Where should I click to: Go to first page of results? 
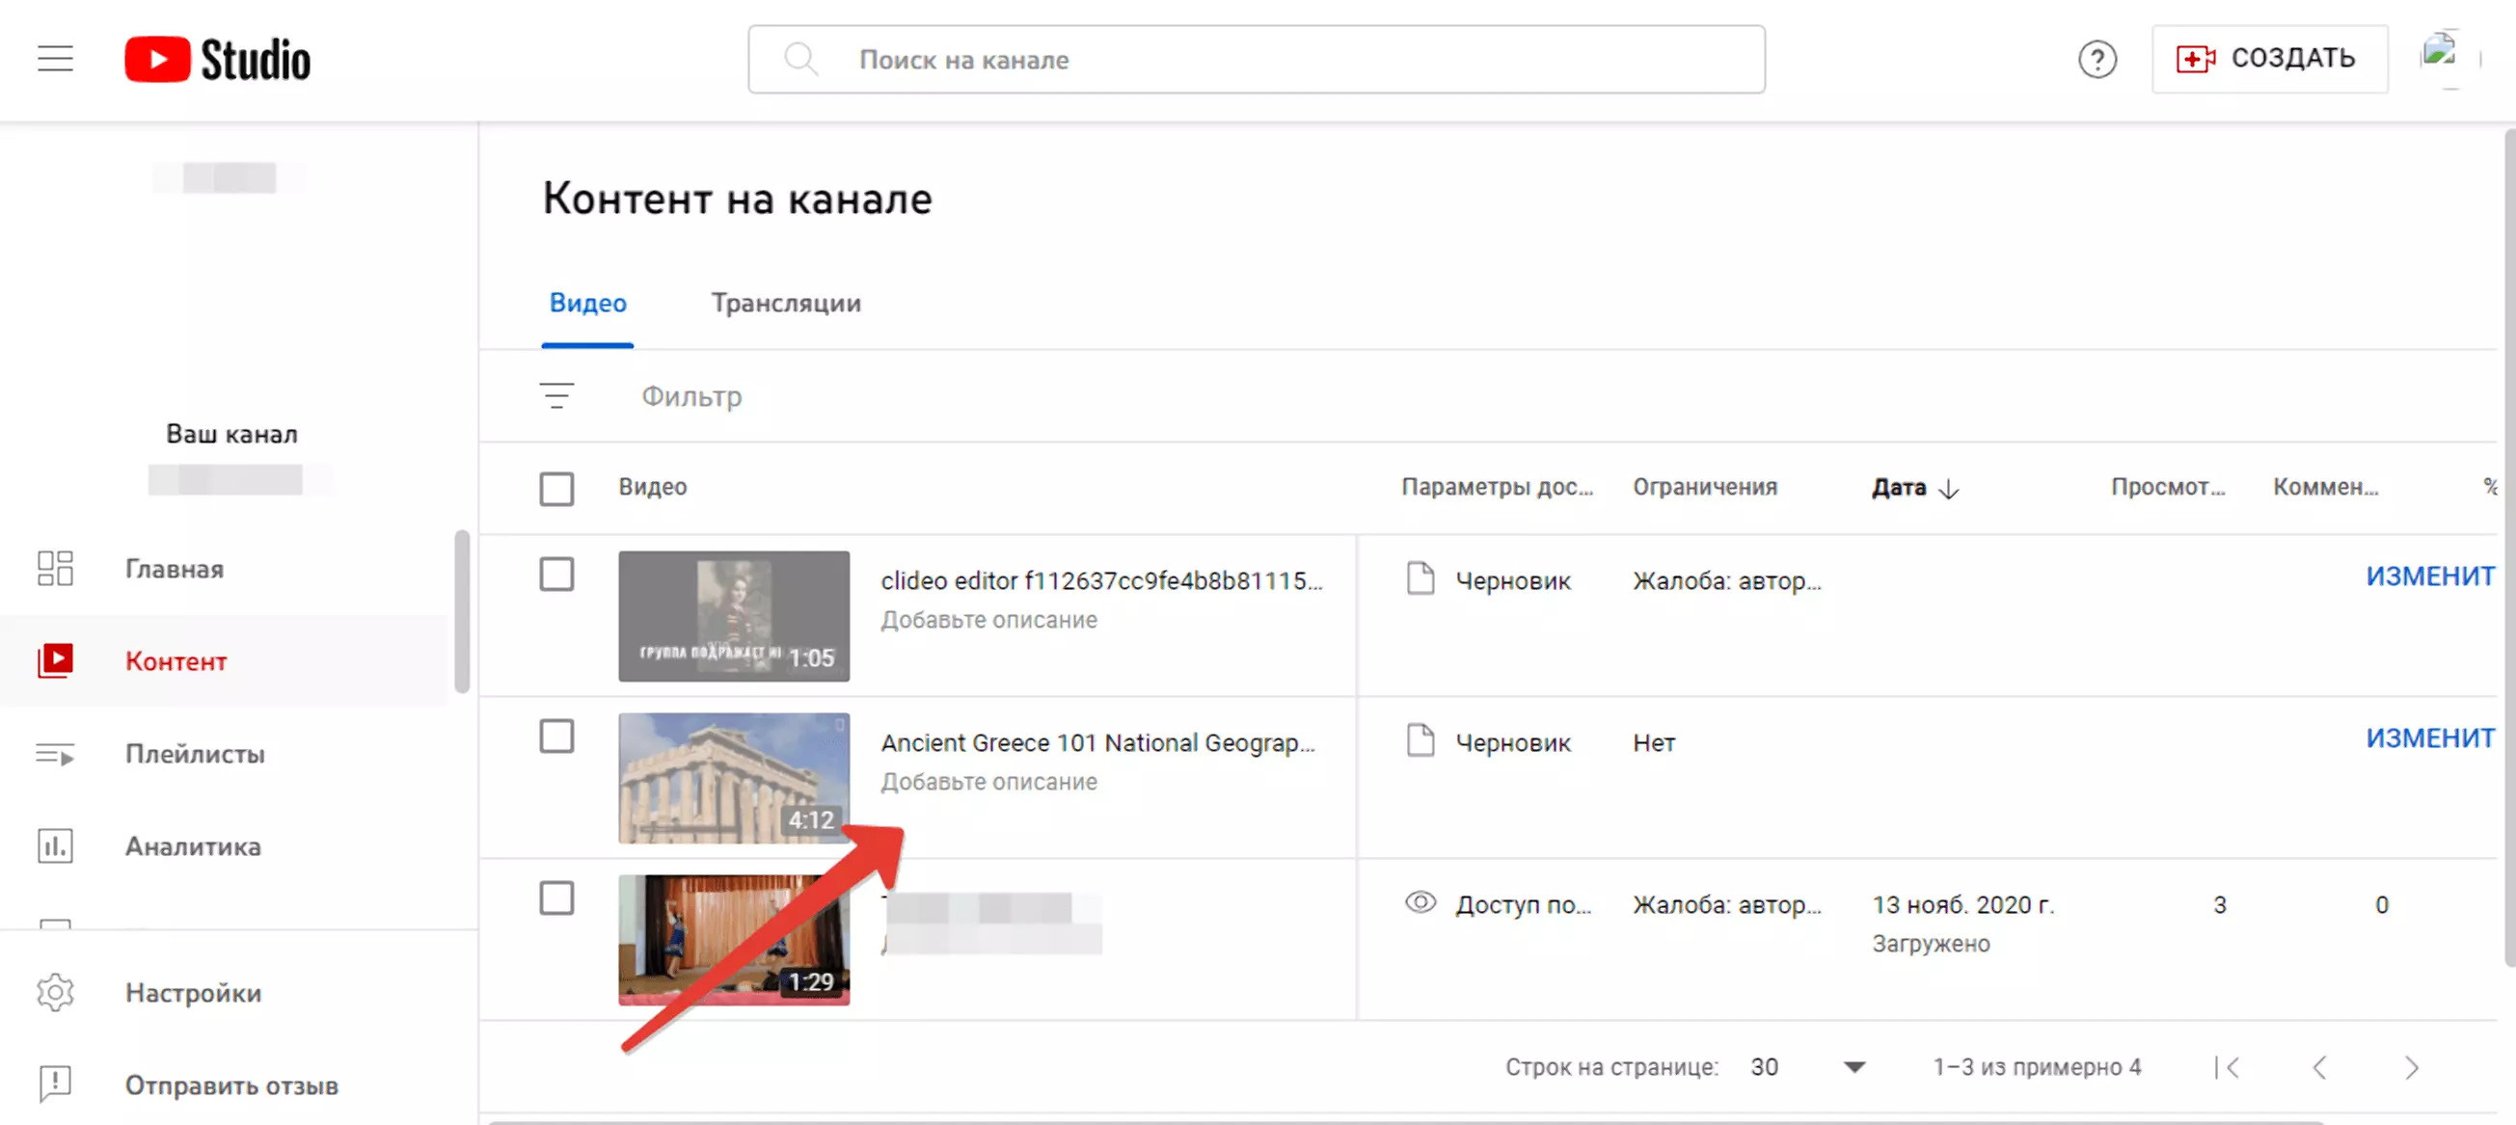tap(2228, 1067)
